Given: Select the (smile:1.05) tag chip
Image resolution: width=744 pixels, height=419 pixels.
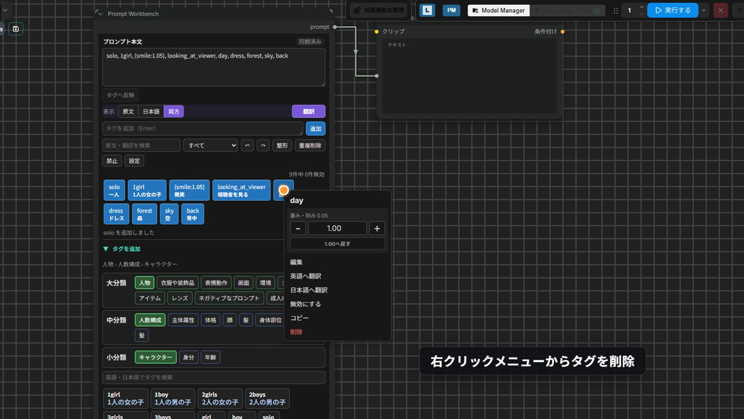Looking at the screenshot, I should pyautogui.click(x=189, y=190).
